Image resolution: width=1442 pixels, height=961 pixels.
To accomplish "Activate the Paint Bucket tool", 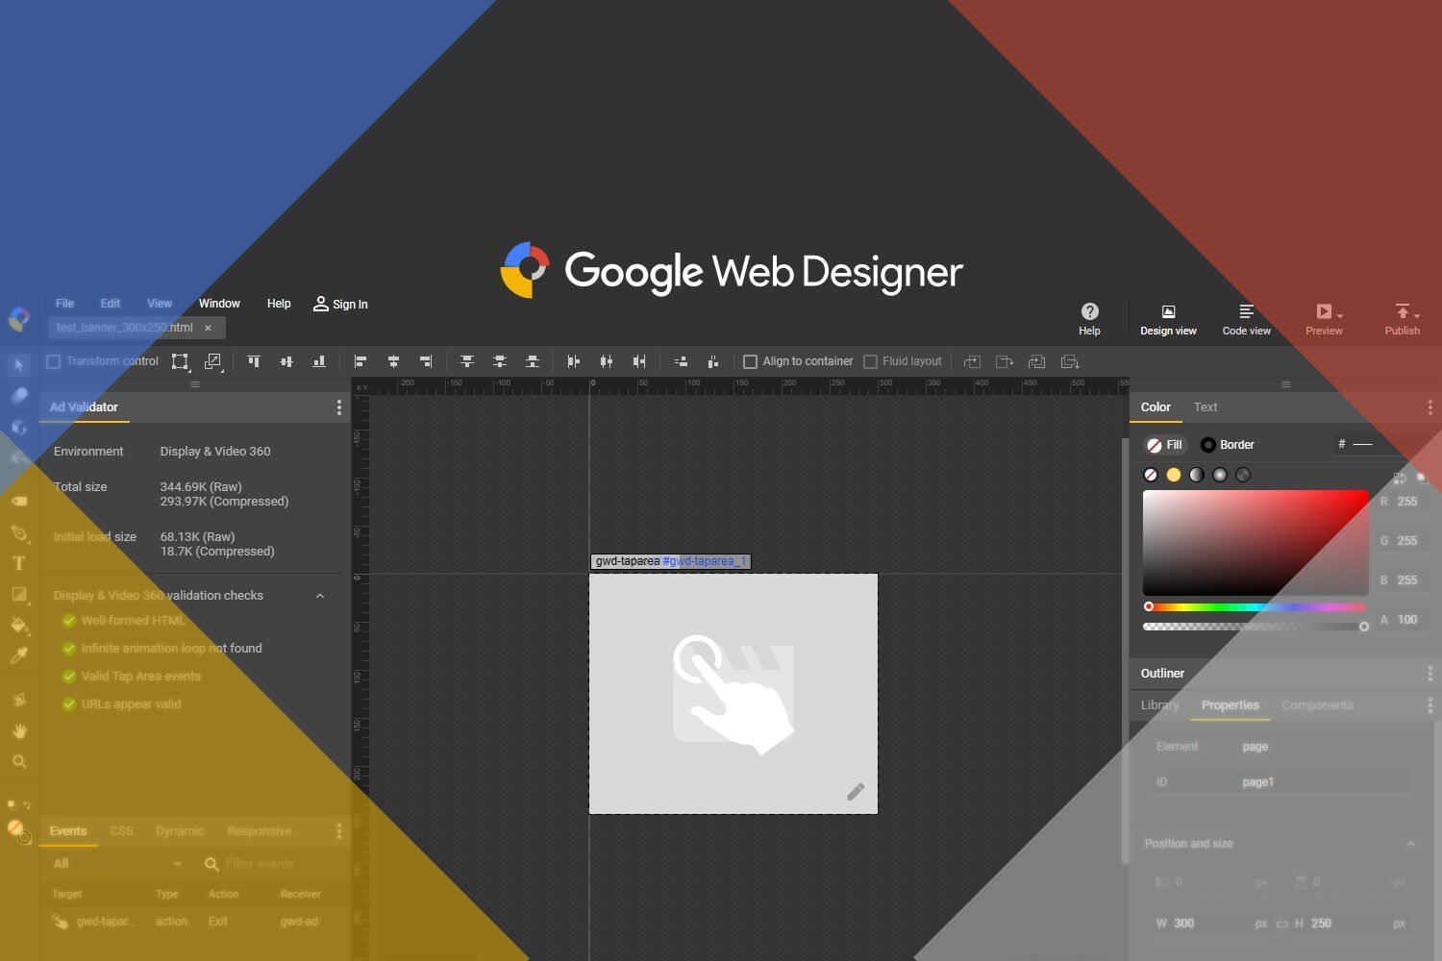I will tap(19, 623).
